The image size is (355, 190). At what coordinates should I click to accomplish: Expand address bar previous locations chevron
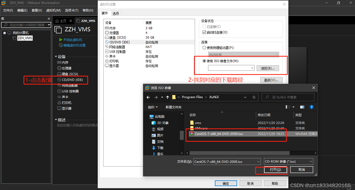(x=245, y=97)
